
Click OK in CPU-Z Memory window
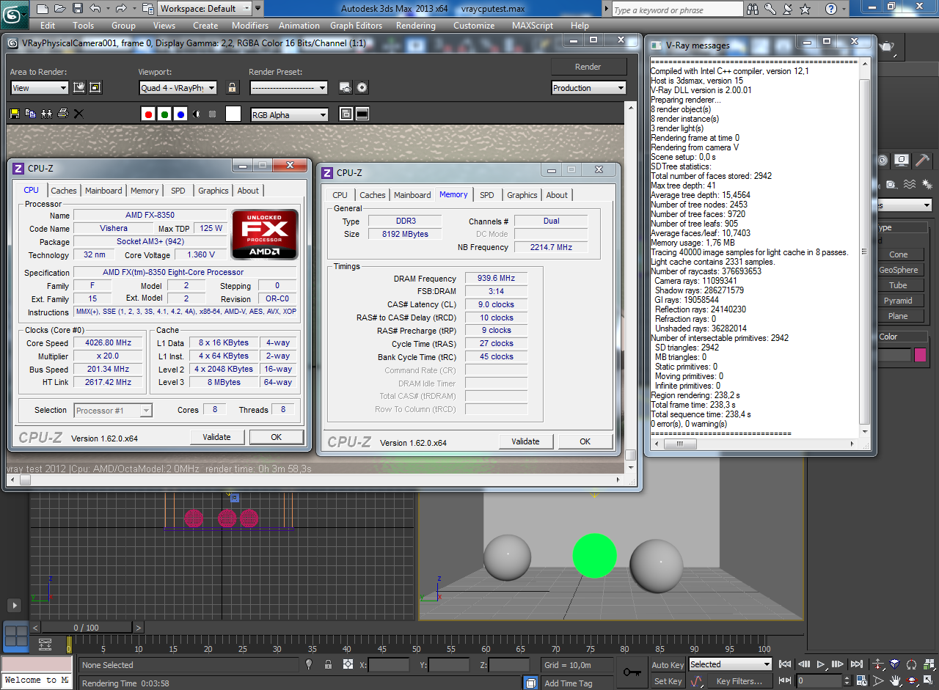585,441
